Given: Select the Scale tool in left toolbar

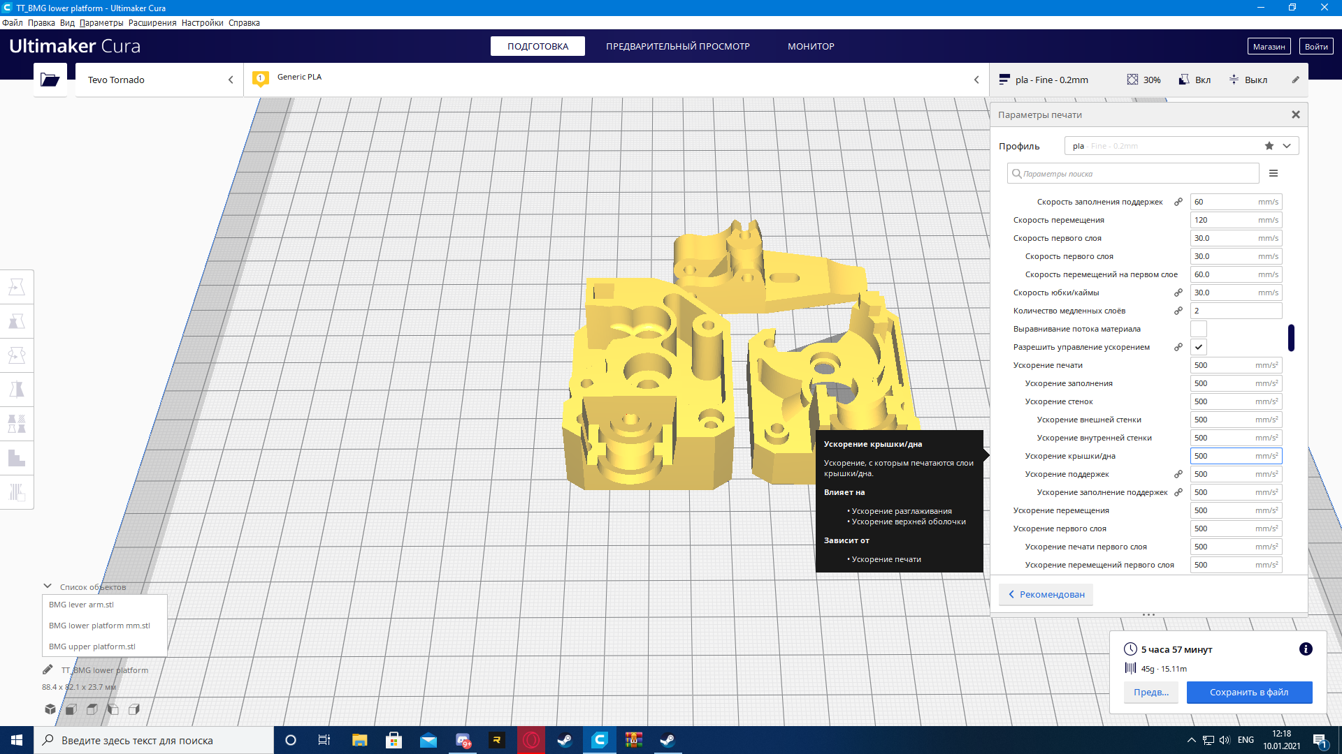Looking at the screenshot, I should (17, 321).
